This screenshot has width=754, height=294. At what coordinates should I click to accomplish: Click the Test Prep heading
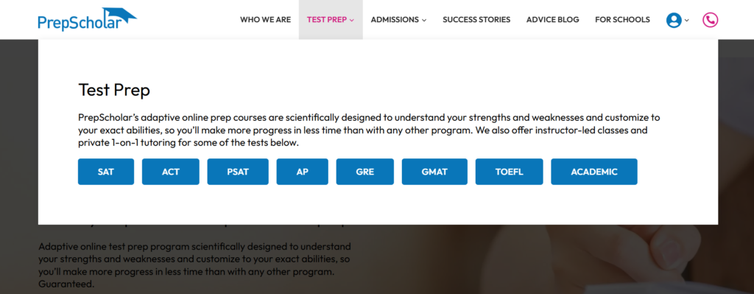click(x=114, y=90)
